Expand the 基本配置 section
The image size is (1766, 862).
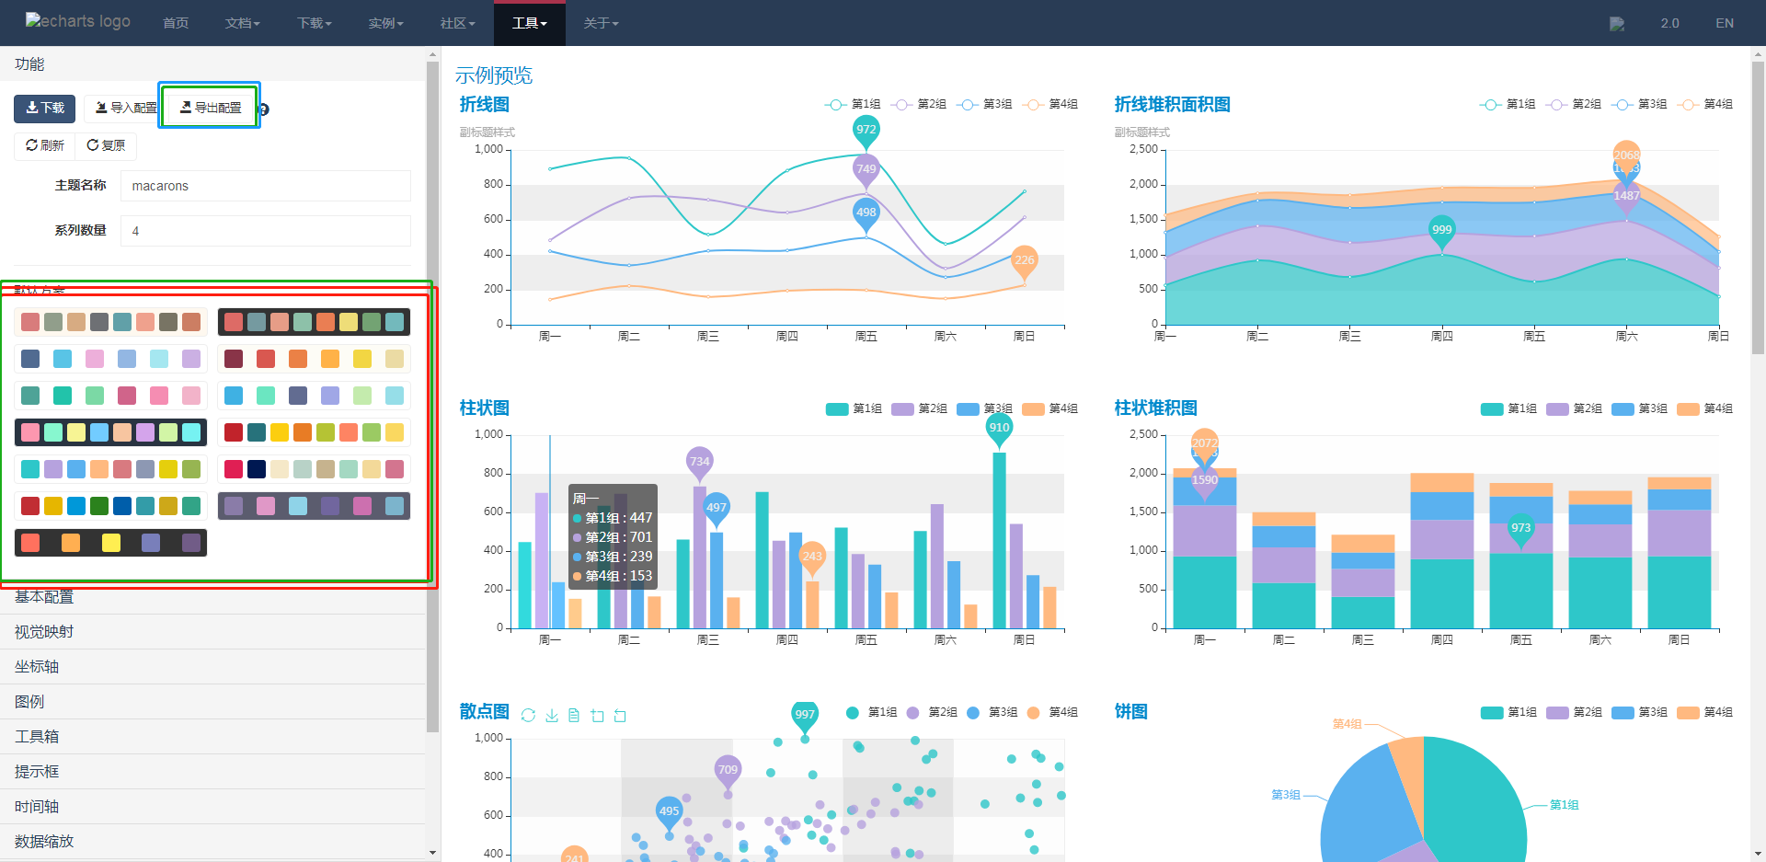click(212, 598)
